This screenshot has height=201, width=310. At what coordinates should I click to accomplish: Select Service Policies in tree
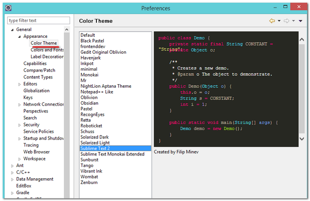[x=39, y=131]
